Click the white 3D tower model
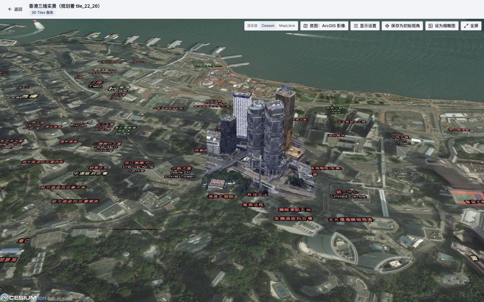 coord(242,114)
